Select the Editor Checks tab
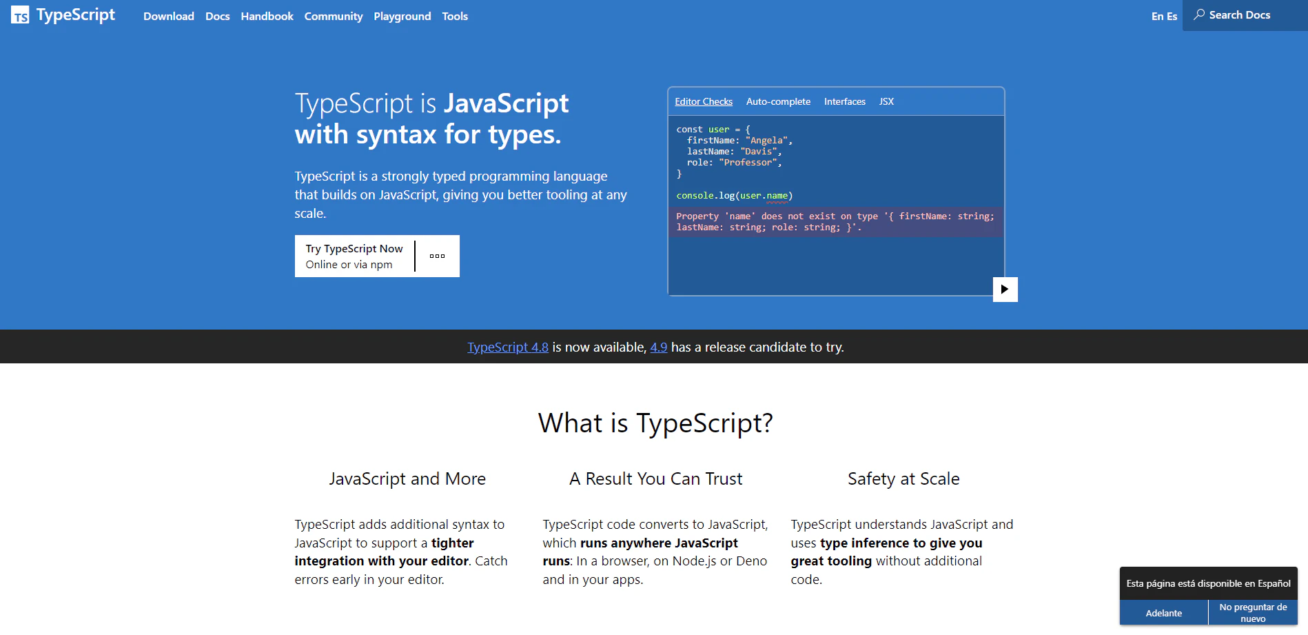Screen dimensions: 1308x635 704,101
